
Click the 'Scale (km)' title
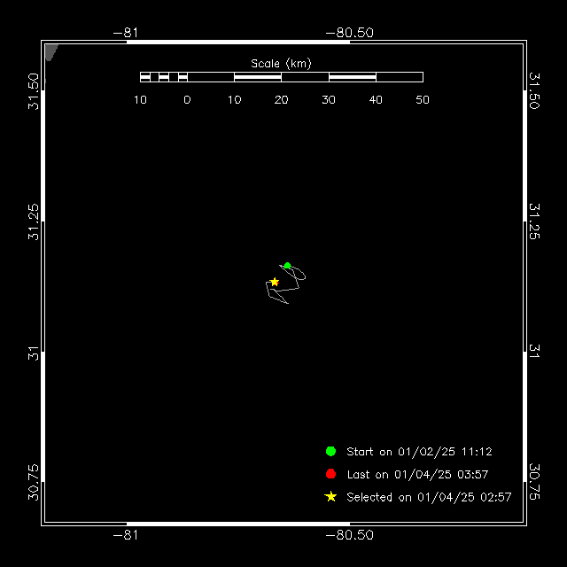tap(281, 63)
